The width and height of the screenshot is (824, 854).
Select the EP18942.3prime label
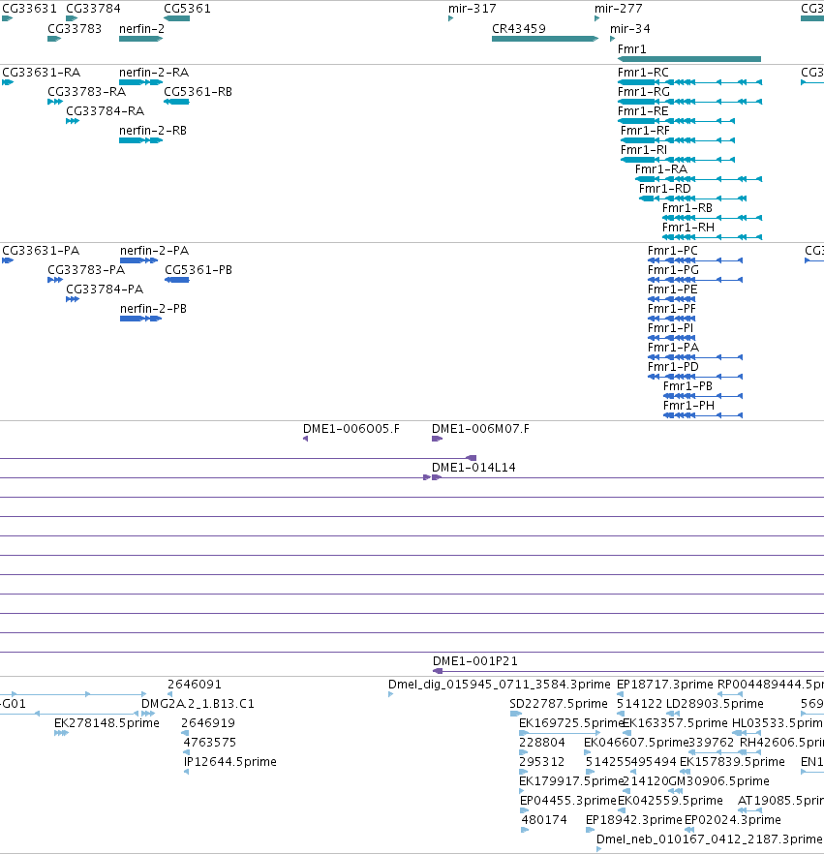coord(634,820)
